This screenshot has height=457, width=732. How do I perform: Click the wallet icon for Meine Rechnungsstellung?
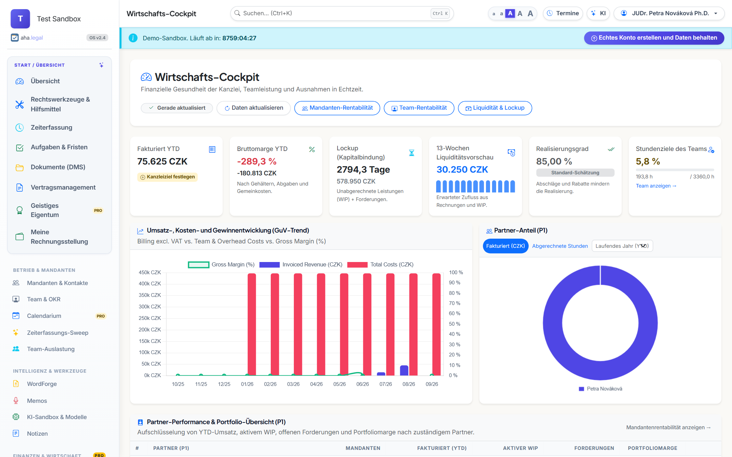coord(20,237)
